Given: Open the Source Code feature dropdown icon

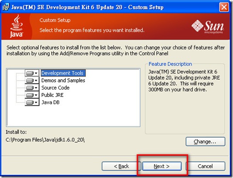Looking at the screenshot, I should tap(32, 88).
